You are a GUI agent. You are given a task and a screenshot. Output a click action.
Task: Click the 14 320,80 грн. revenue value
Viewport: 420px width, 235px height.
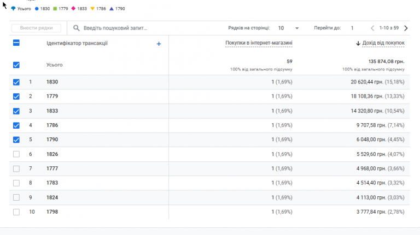(367, 111)
